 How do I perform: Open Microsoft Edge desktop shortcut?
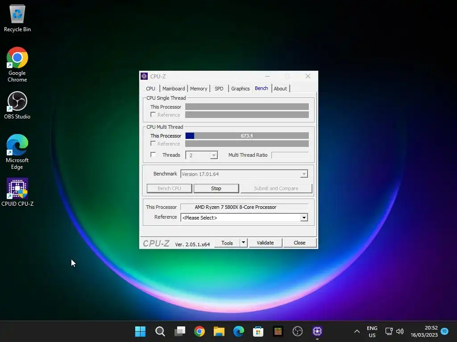click(17, 152)
